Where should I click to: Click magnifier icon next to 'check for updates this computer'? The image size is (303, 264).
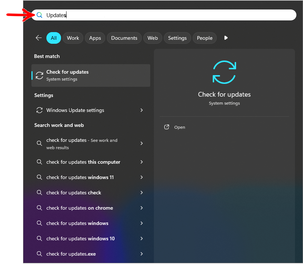pyautogui.click(x=39, y=162)
